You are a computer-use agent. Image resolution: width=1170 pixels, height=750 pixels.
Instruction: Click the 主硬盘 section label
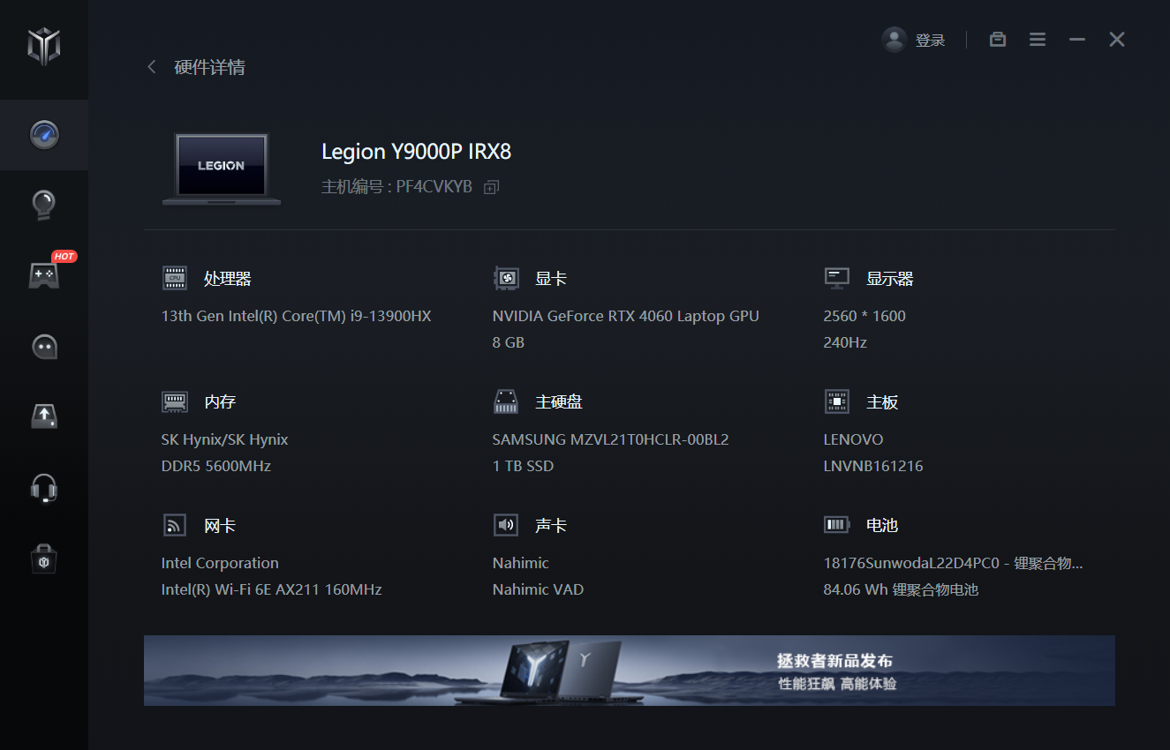point(559,402)
